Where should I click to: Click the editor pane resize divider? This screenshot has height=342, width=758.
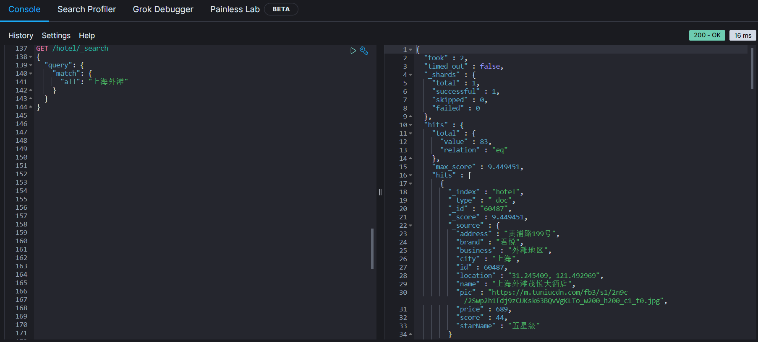pyautogui.click(x=380, y=192)
